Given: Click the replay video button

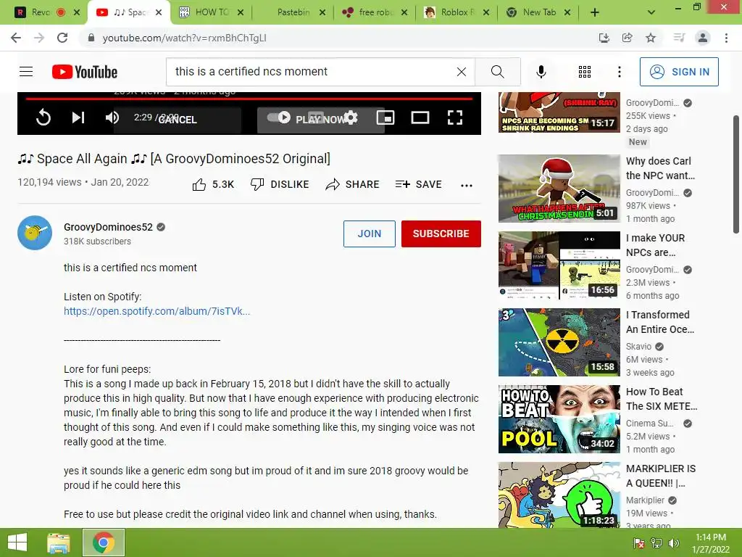Looking at the screenshot, I should (x=43, y=117).
